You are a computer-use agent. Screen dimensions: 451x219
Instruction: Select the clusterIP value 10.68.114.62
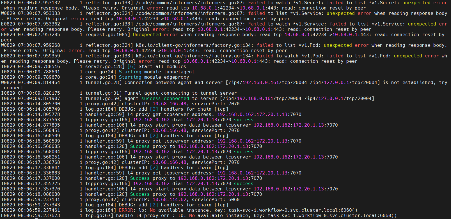170,200
